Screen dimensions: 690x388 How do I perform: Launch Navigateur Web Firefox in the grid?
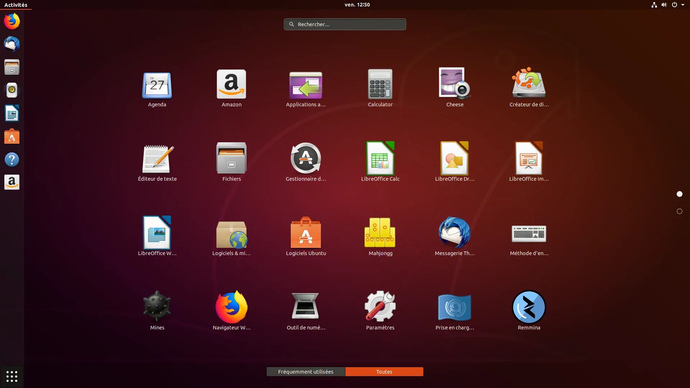click(231, 306)
